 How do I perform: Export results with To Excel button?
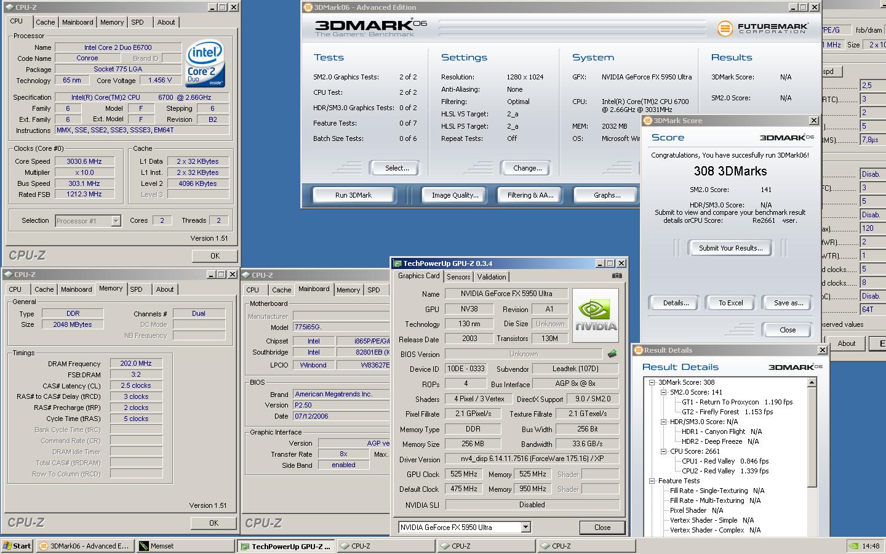(731, 303)
